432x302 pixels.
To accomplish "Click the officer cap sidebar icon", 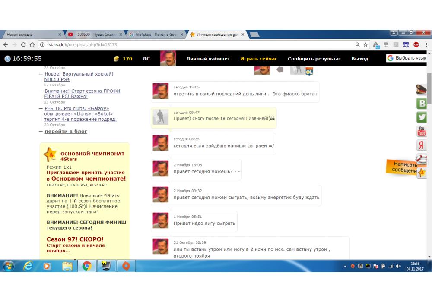I will pyautogui.click(x=422, y=90).
